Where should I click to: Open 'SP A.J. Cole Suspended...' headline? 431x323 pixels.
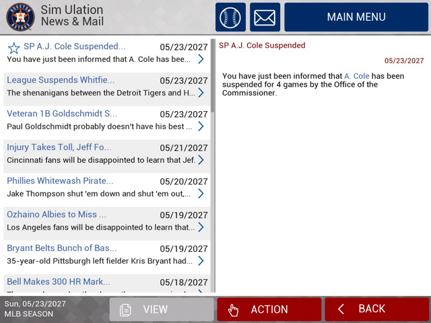[x=75, y=46]
